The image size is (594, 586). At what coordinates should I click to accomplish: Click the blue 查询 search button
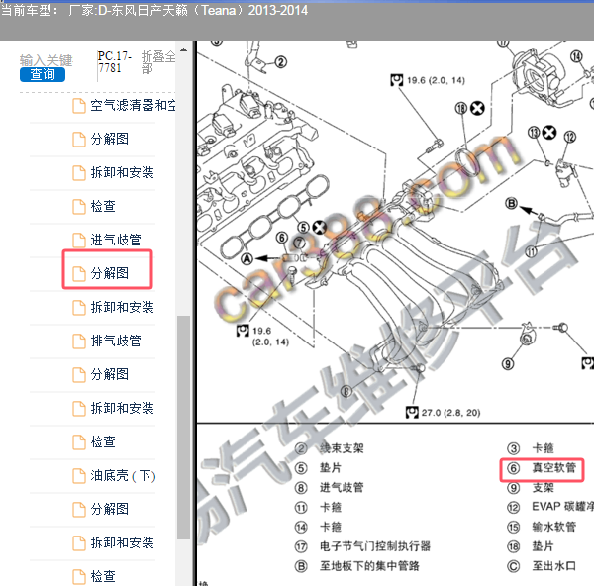click(43, 74)
